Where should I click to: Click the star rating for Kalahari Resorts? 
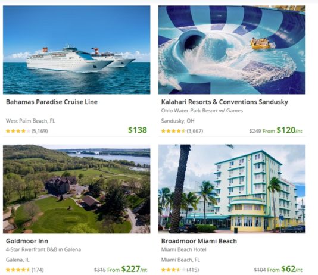pos(173,131)
